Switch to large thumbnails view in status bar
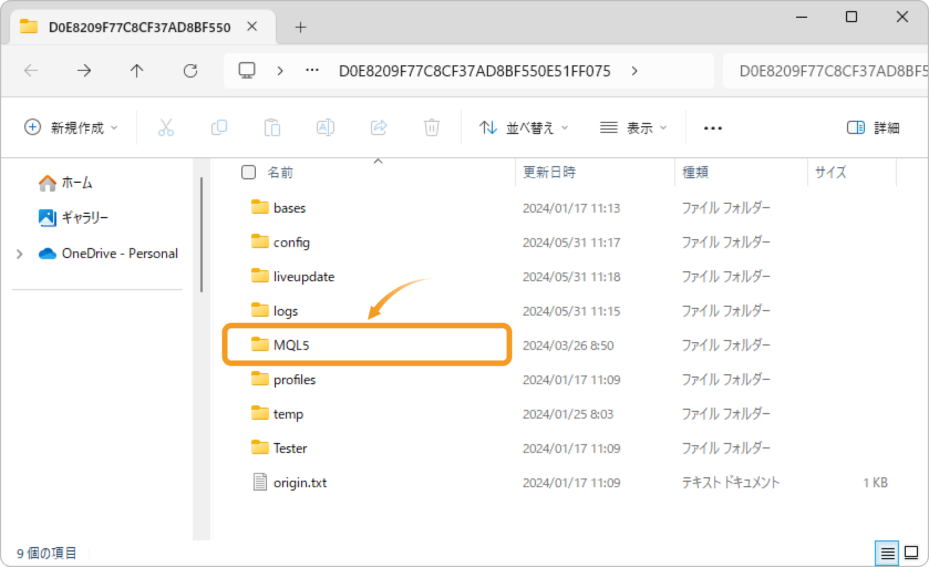 911,553
